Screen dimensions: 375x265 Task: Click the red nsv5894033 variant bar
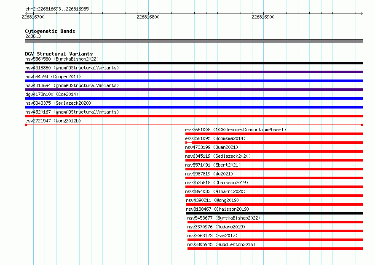274,196
